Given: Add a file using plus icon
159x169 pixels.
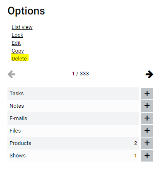Looking at the screenshot, I should click(147, 131).
